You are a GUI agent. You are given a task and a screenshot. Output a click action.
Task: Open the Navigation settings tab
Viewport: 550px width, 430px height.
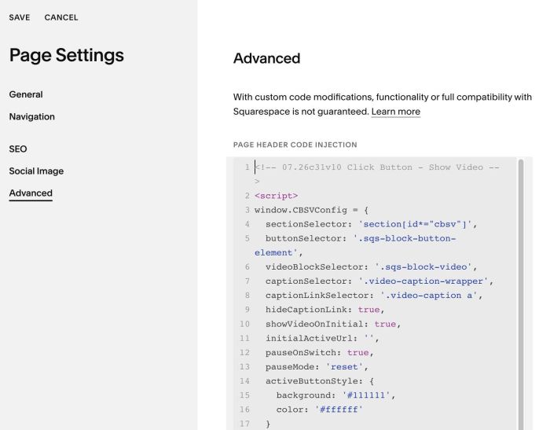(32, 116)
